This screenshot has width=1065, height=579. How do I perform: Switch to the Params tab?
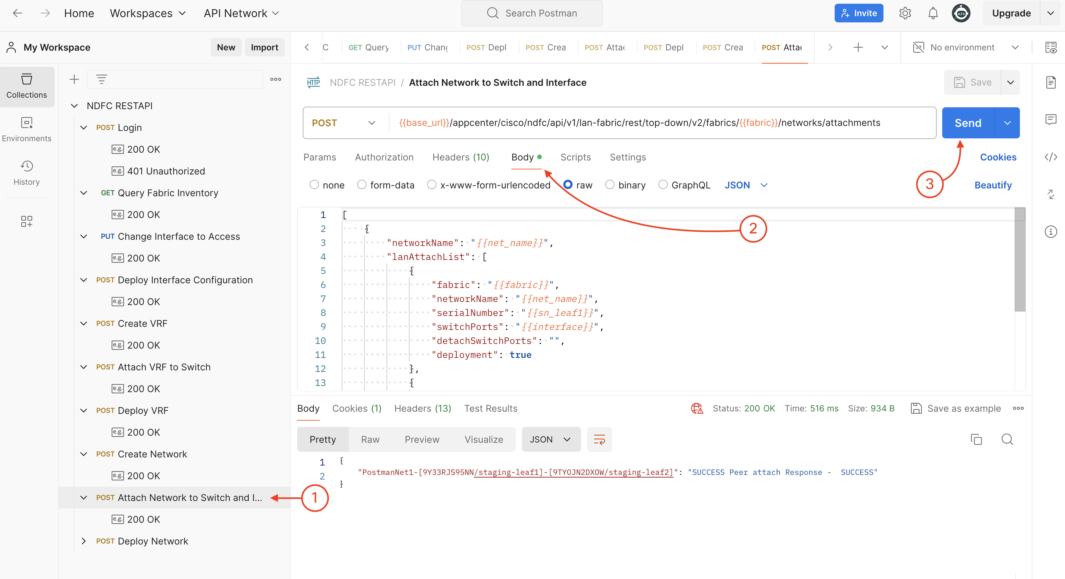pyautogui.click(x=320, y=157)
